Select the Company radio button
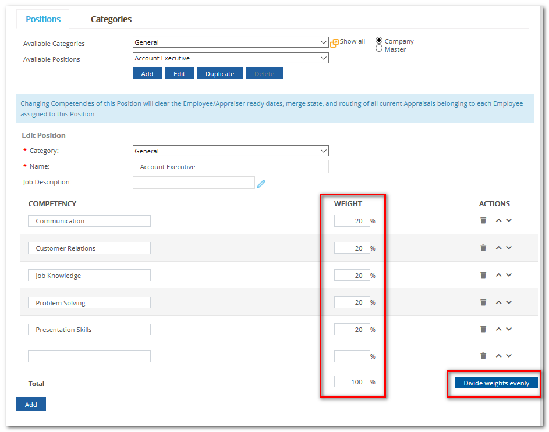The height and width of the screenshot is (432, 549). tap(380, 41)
